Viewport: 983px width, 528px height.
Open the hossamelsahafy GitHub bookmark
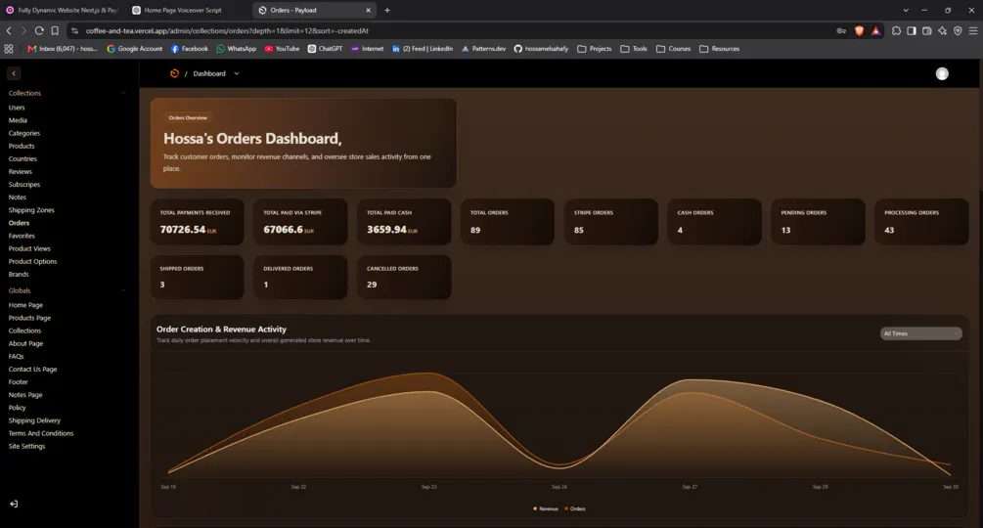(541, 49)
